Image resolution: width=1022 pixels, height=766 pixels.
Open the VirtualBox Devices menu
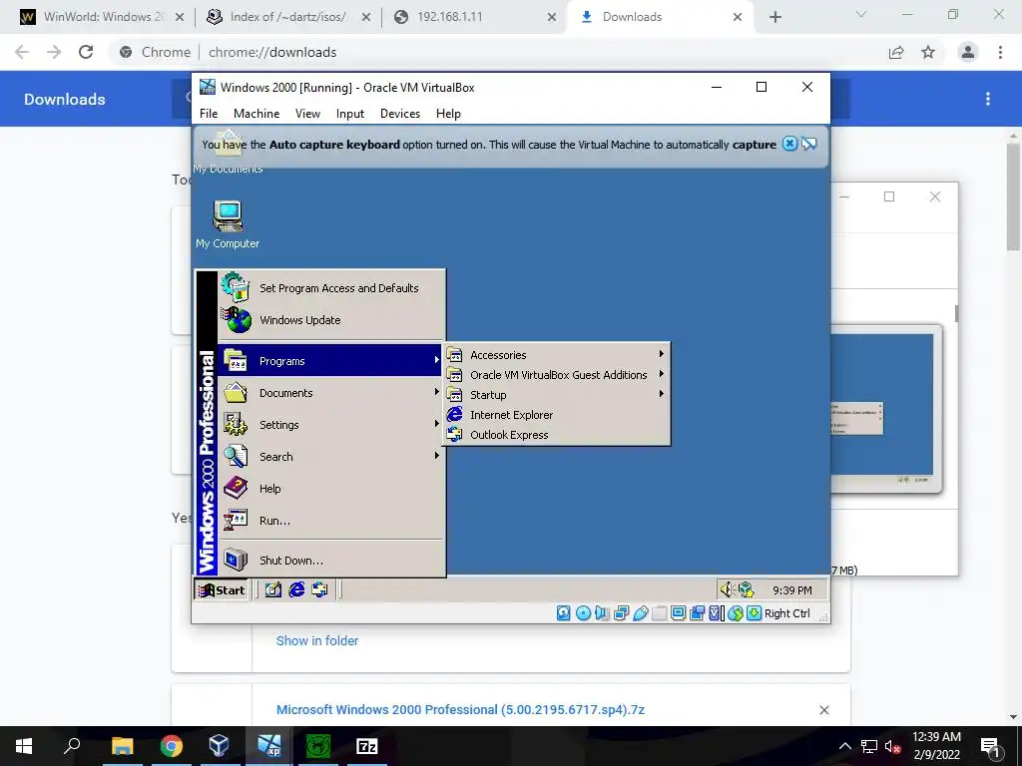[x=400, y=114]
